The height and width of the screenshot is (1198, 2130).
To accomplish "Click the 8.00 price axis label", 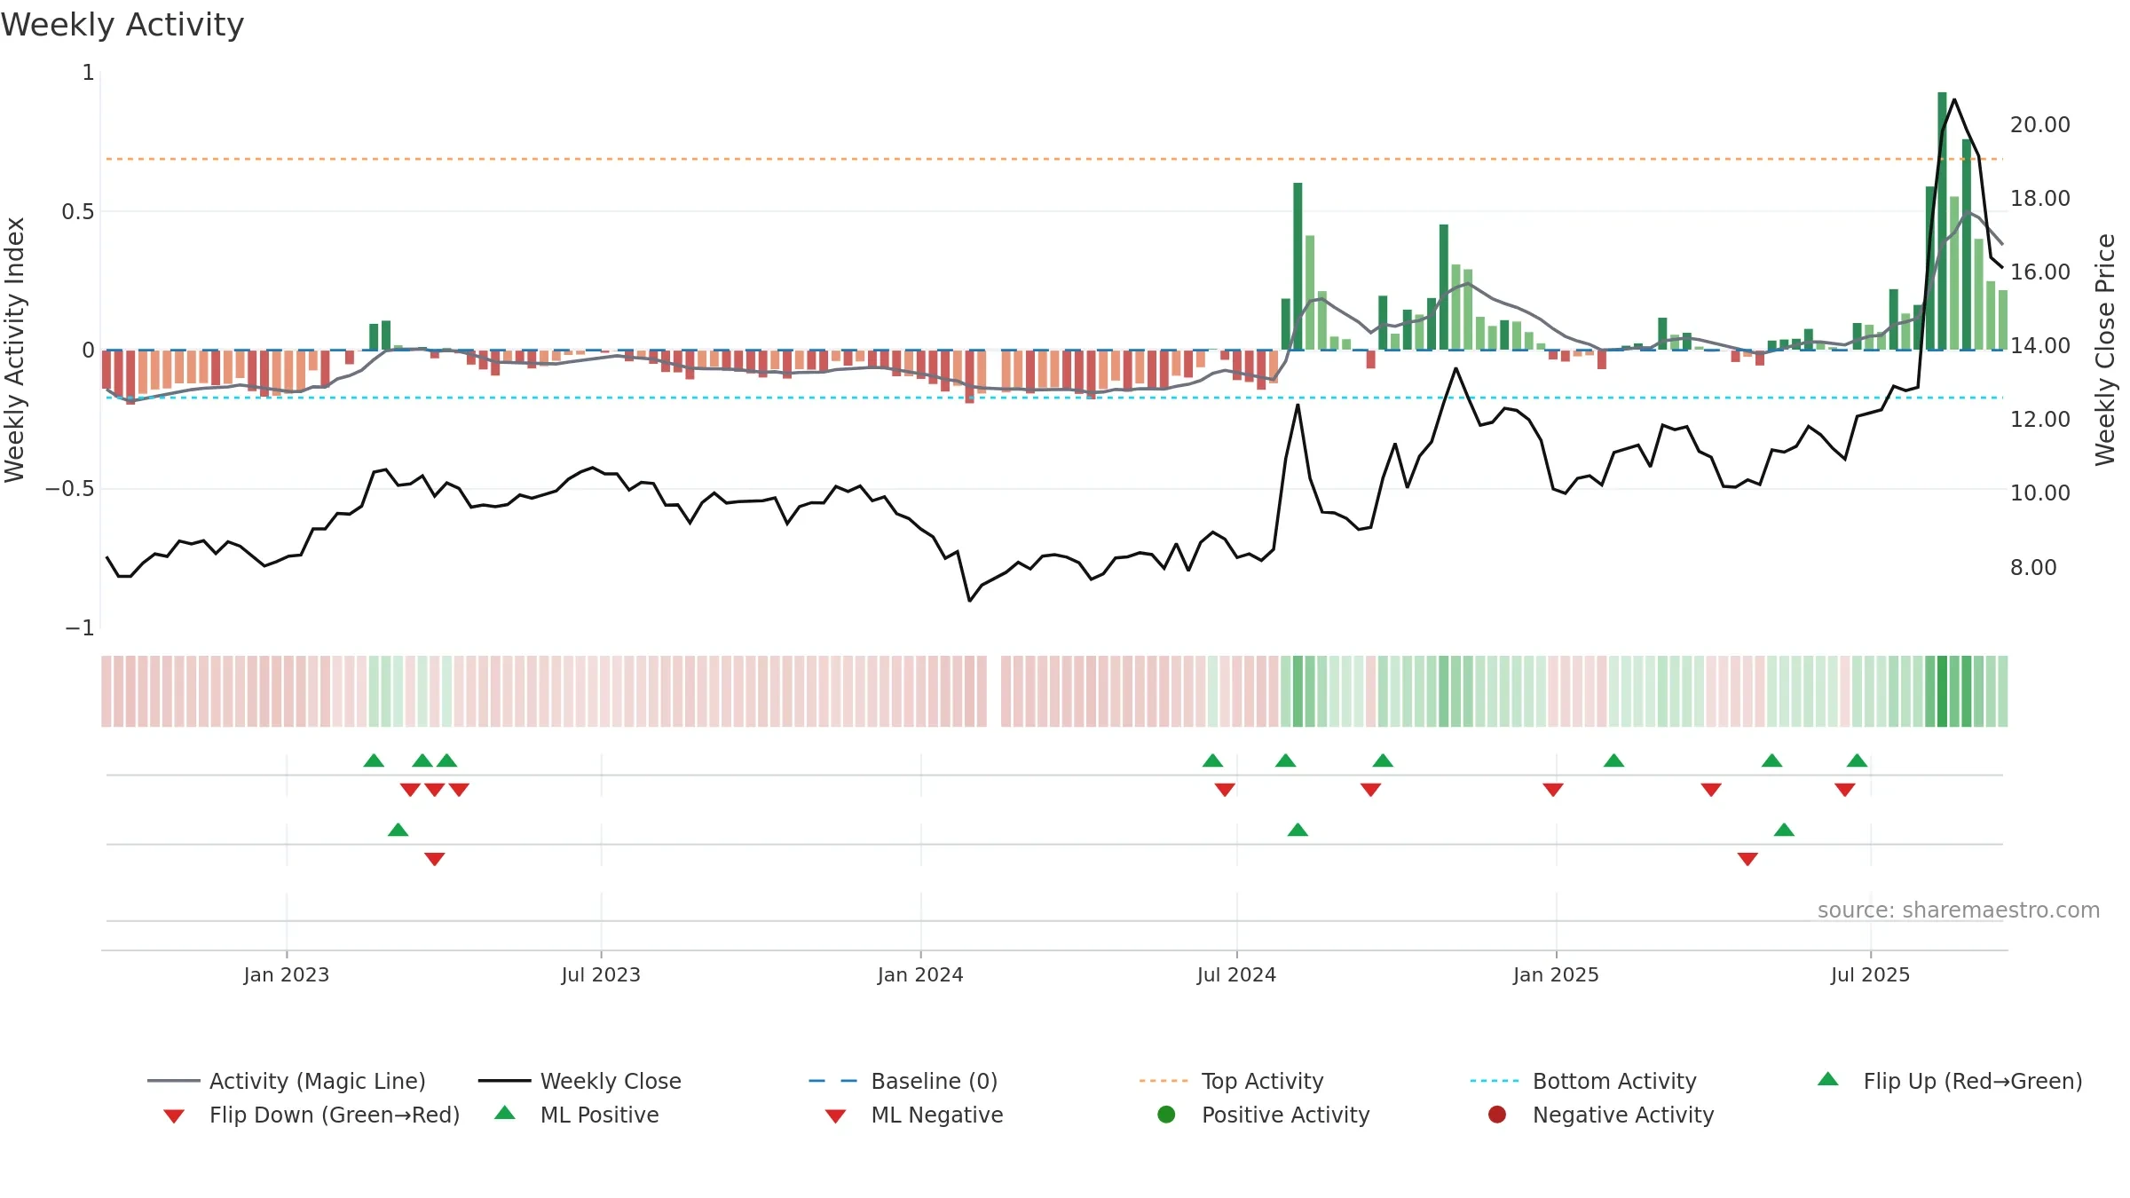I will (x=2033, y=568).
